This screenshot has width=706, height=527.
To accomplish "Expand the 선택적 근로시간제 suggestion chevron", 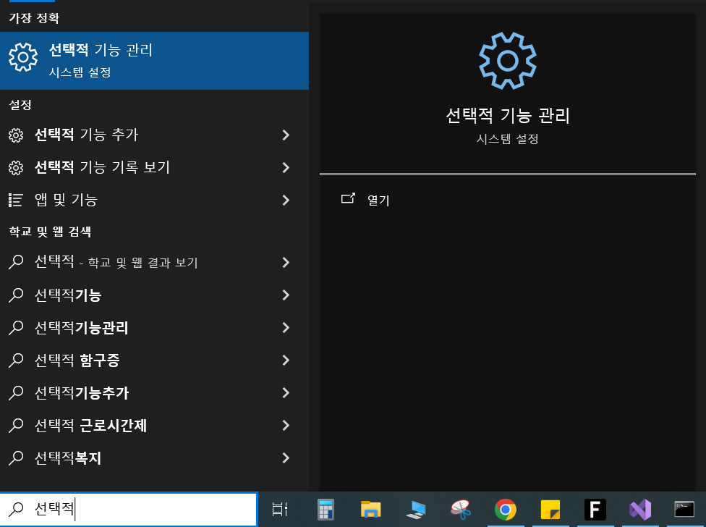I will (286, 425).
